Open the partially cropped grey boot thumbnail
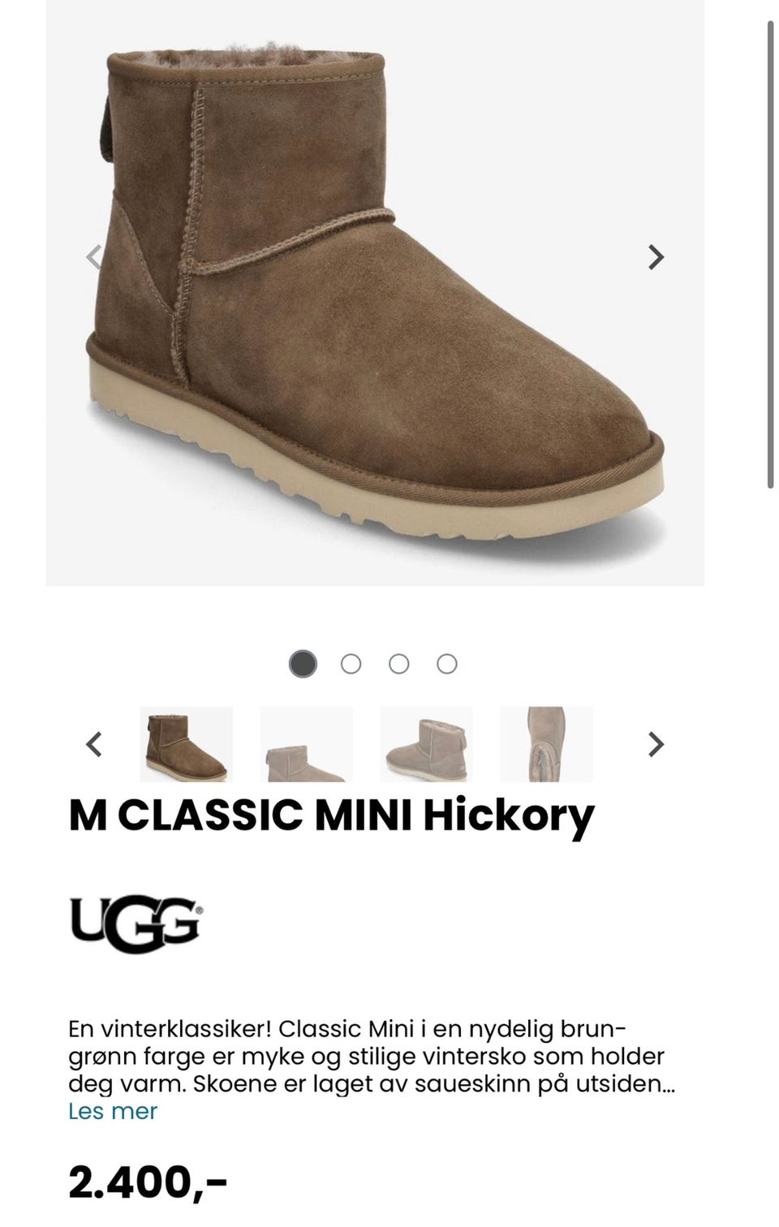 pyautogui.click(x=306, y=744)
